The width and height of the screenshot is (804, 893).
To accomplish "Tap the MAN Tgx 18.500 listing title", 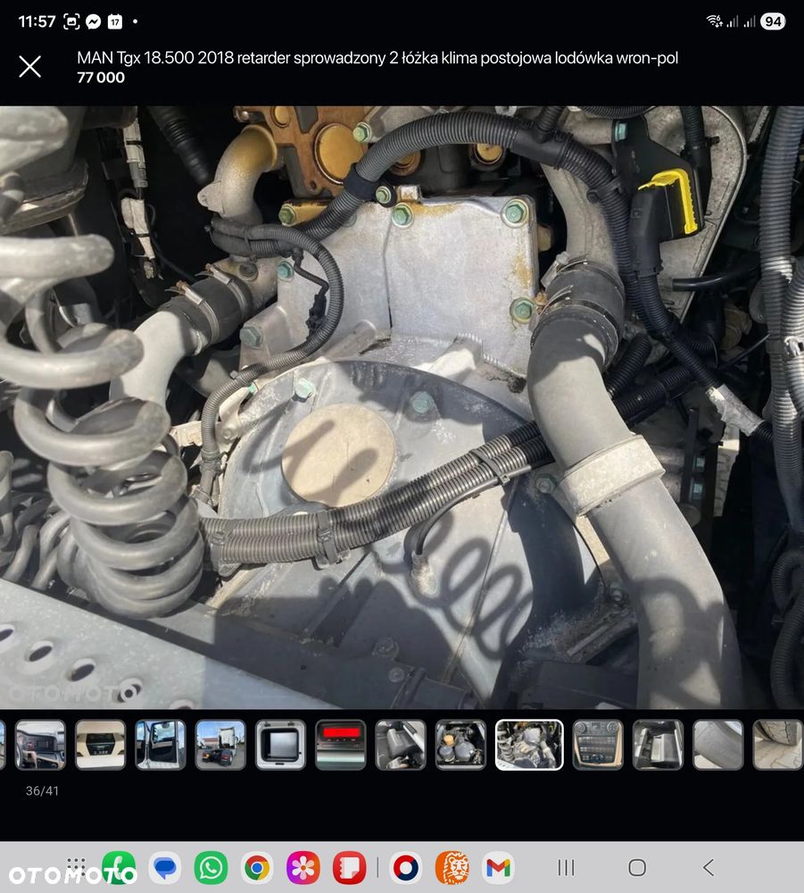I will [377, 58].
